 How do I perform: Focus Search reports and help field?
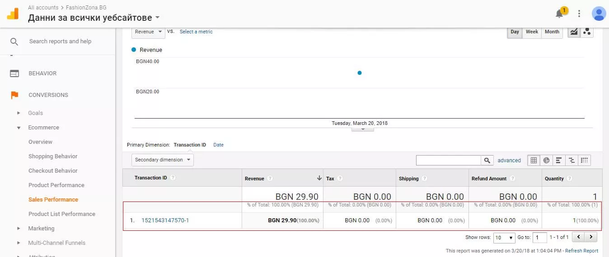point(60,41)
